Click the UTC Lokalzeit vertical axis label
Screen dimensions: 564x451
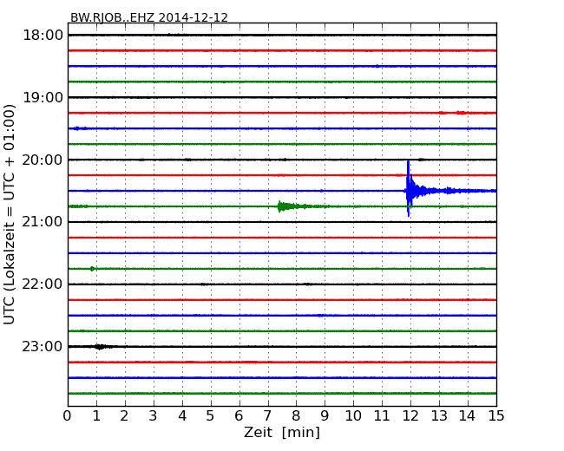10,214
